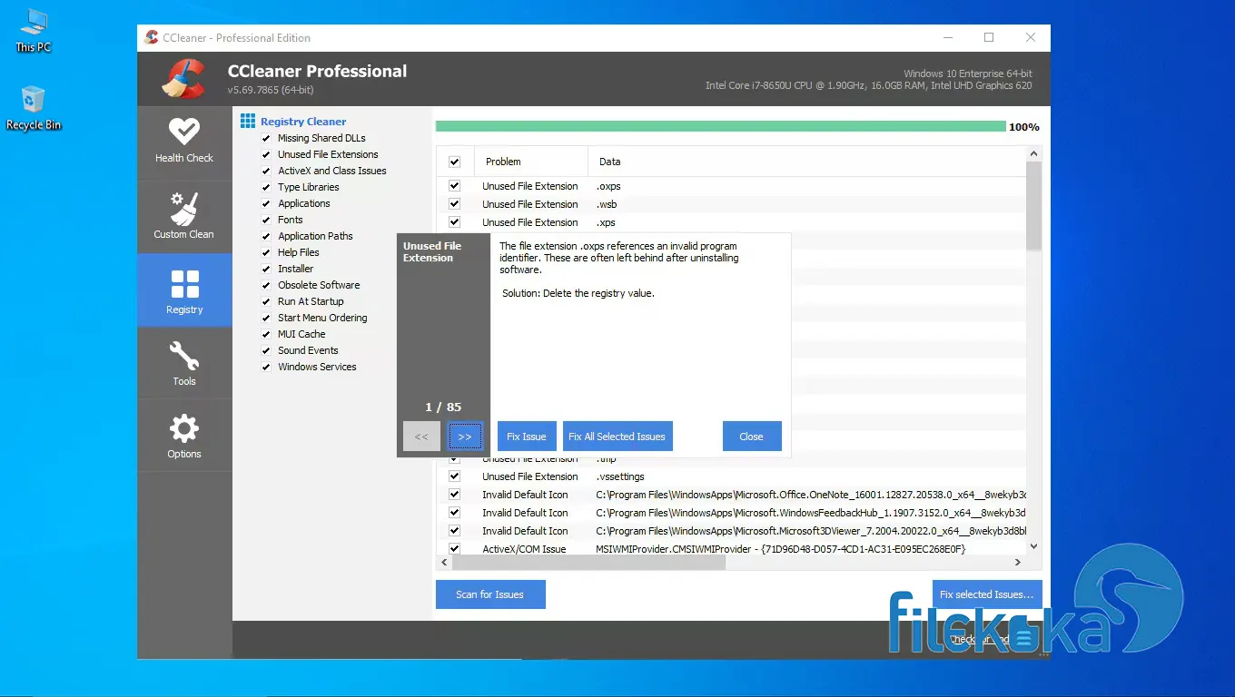Image resolution: width=1235 pixels, height=697 pixels.
Task: Click Fix selected Issues button
Action: pos(987,594)
